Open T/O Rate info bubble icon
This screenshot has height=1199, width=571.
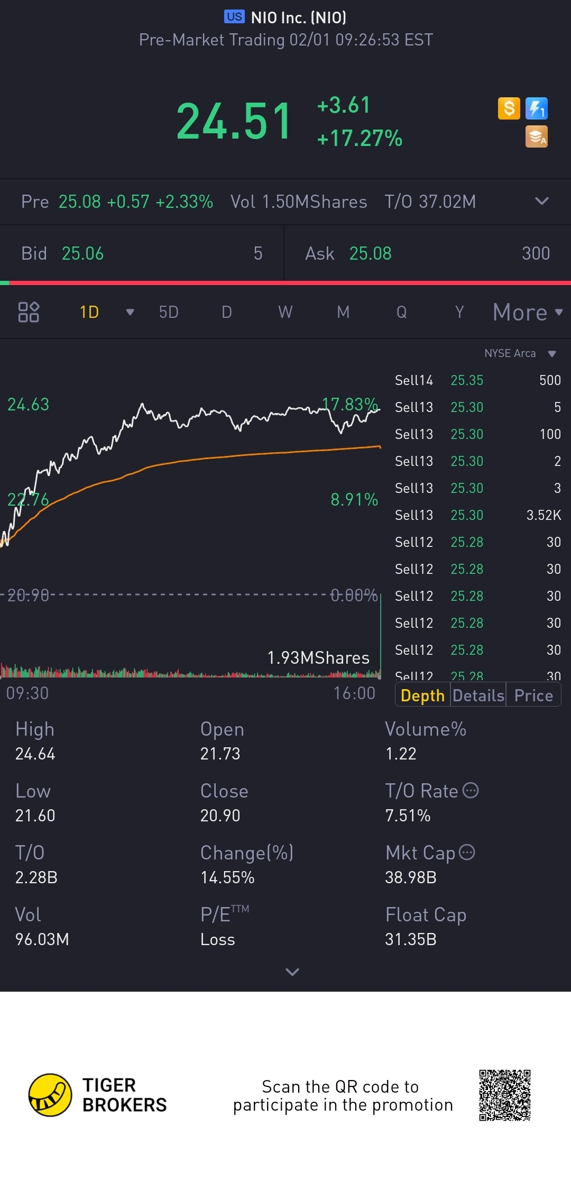point(471,790)
